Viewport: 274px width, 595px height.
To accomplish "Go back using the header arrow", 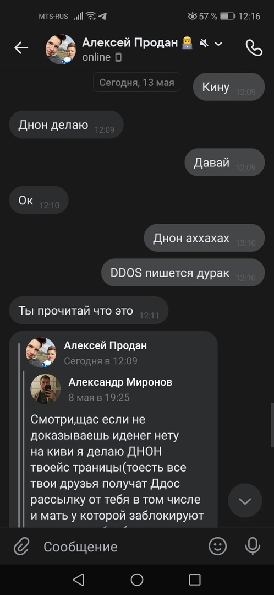I will pyautogui.click(x=21, y=48).
